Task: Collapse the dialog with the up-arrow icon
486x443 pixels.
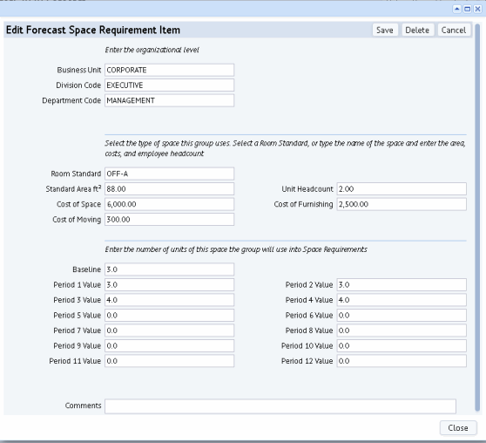Action: click(x=456, y=9)
